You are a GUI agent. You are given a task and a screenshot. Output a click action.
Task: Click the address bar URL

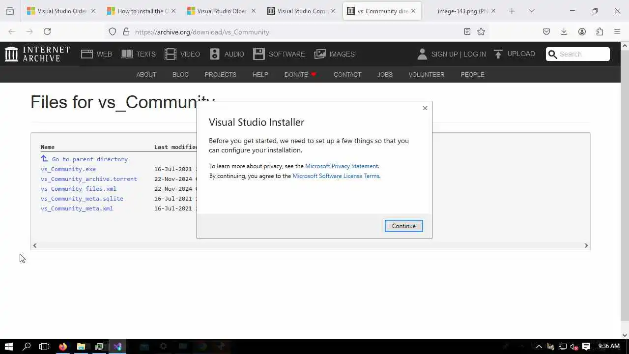point(202,32)
